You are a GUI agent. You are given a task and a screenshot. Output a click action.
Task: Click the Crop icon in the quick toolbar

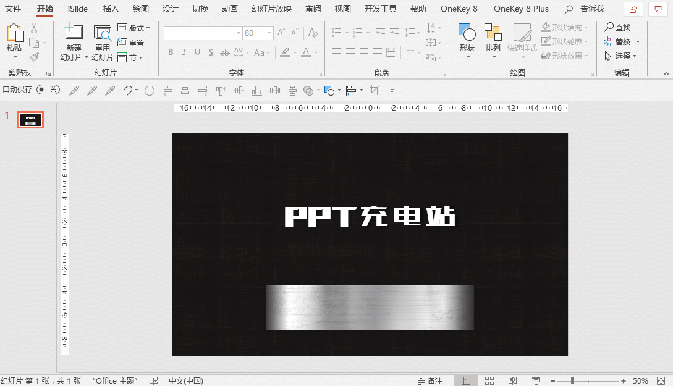pos(375,90)
